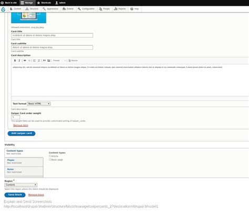Click the Swiper Card order weight field

16,117
